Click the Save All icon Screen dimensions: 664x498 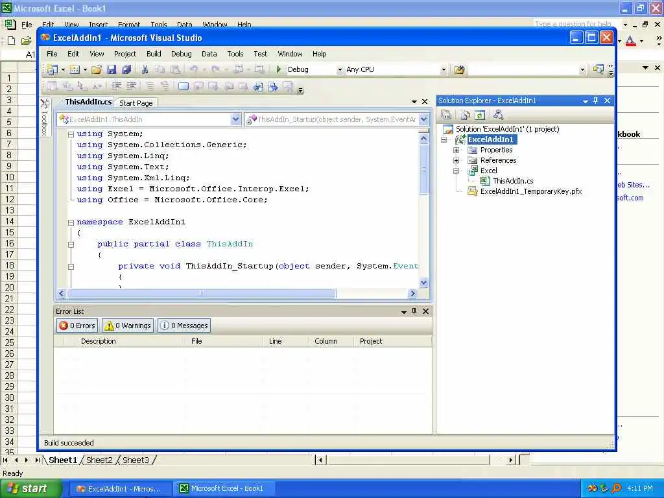pyautogui.click(x=126, y=69)
